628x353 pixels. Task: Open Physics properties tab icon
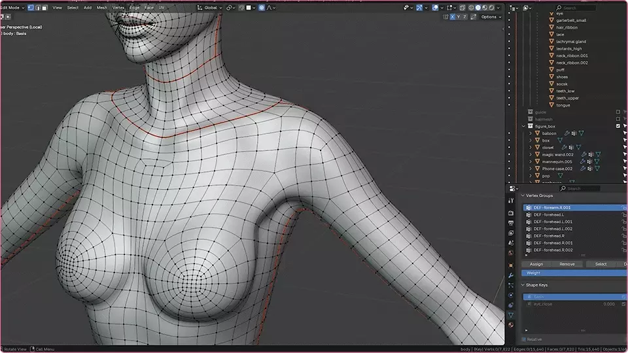511,295
